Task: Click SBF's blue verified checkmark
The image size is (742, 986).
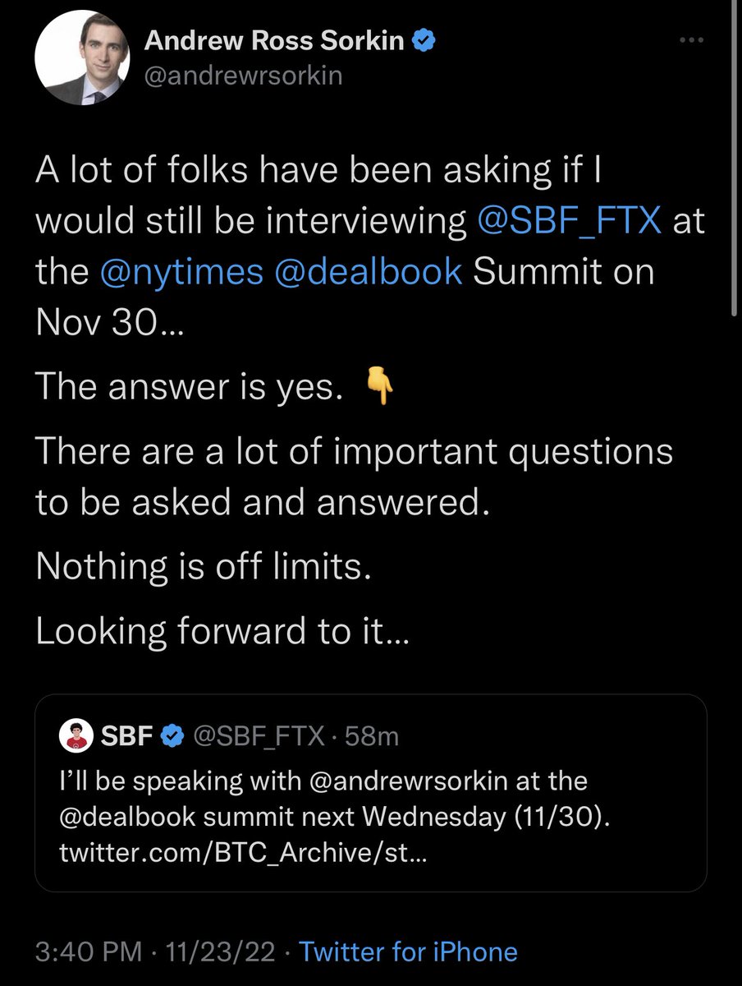Action: [x=171, y=737]
